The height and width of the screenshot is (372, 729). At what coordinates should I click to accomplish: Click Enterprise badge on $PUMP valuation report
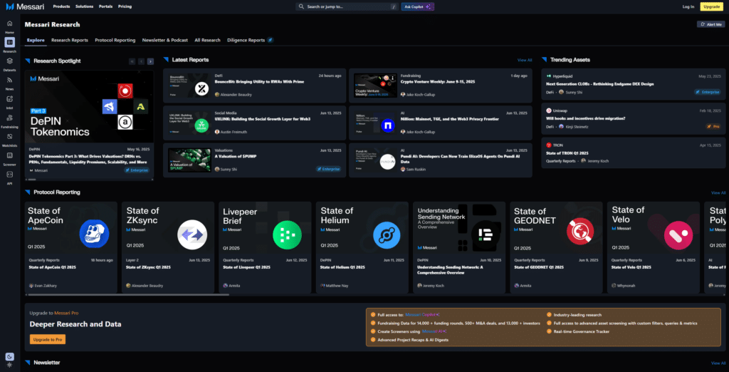328,169
